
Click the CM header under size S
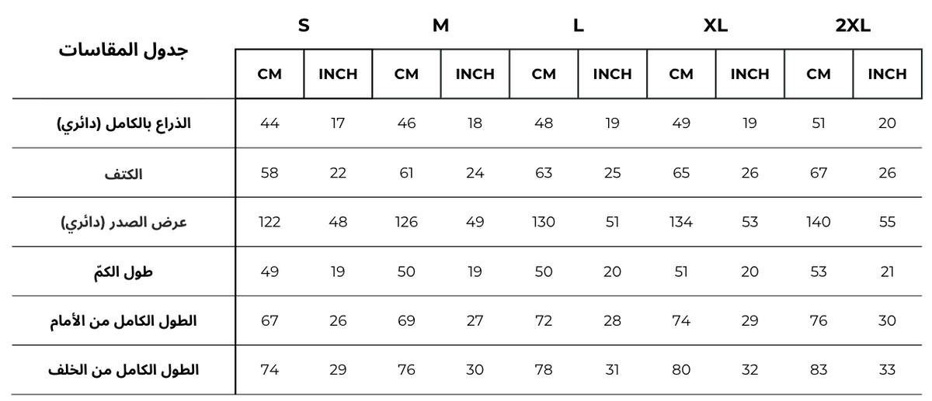[270, 74]
